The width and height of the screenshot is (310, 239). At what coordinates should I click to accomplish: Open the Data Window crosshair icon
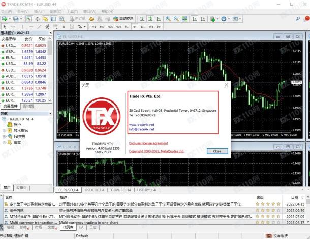point(37,19)
